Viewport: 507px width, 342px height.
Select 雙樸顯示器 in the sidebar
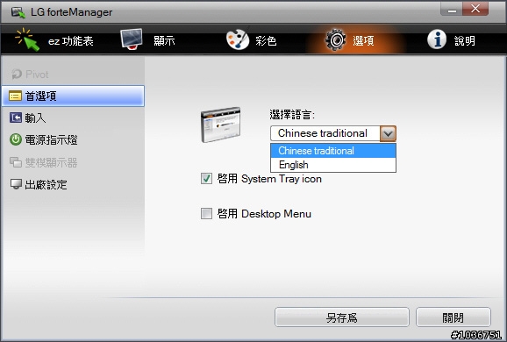[x=73, y=162]
